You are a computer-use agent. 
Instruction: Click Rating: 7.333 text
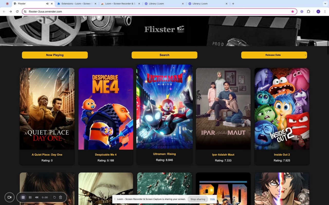[223, 161]
